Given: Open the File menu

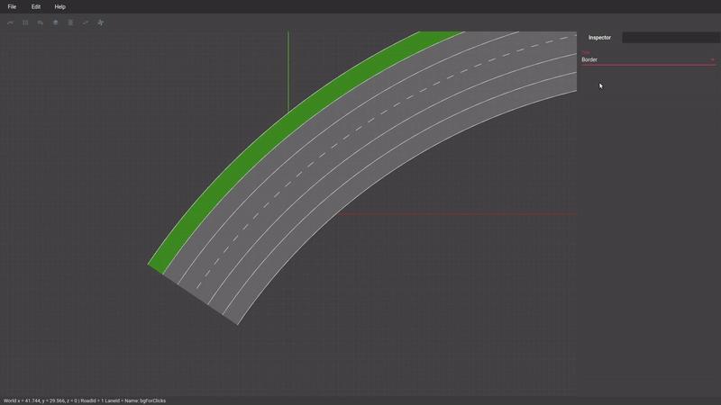Looking at the screenshot, I should 12,7.
